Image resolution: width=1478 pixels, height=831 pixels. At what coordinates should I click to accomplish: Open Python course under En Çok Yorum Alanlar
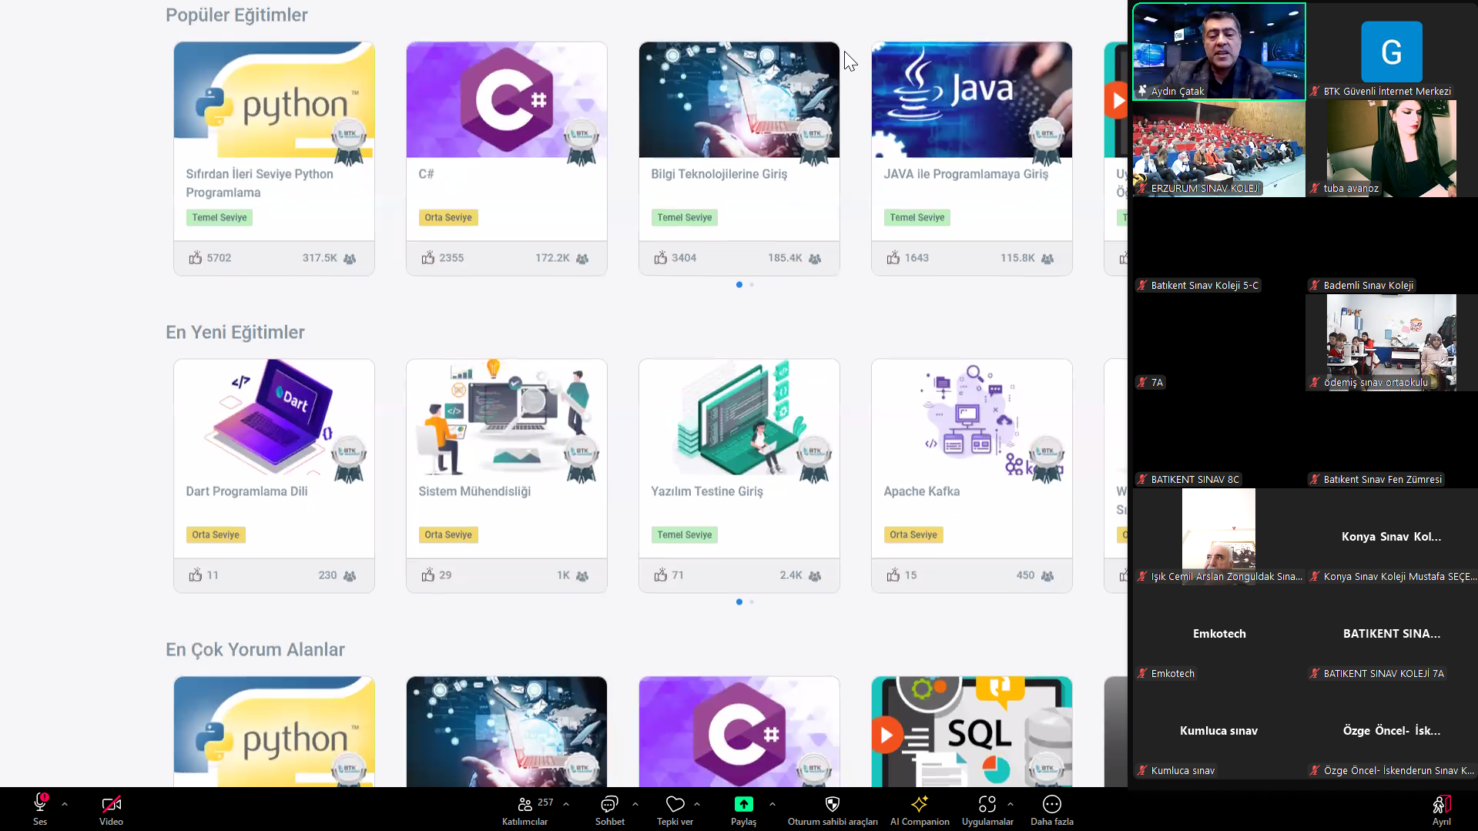[274, 732]
